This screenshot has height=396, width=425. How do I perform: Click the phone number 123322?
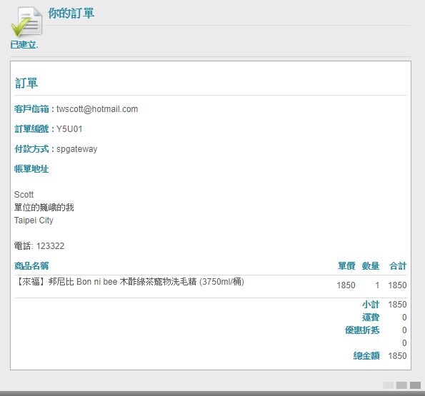pos(51,246)
